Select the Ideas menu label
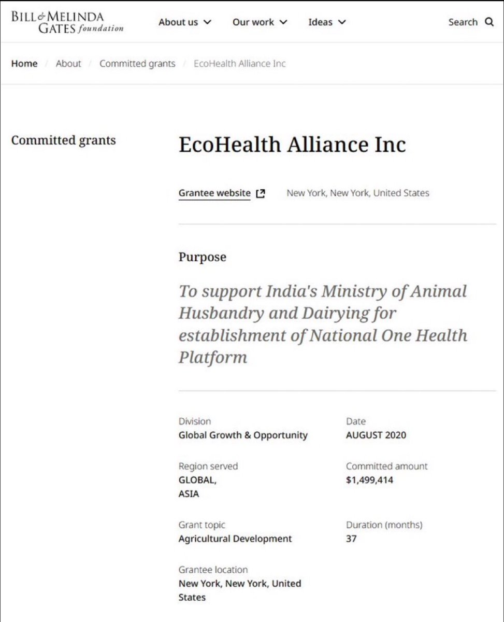Image resolution: width=504 pixels, height=622 pixels. [x=320, y=22]
